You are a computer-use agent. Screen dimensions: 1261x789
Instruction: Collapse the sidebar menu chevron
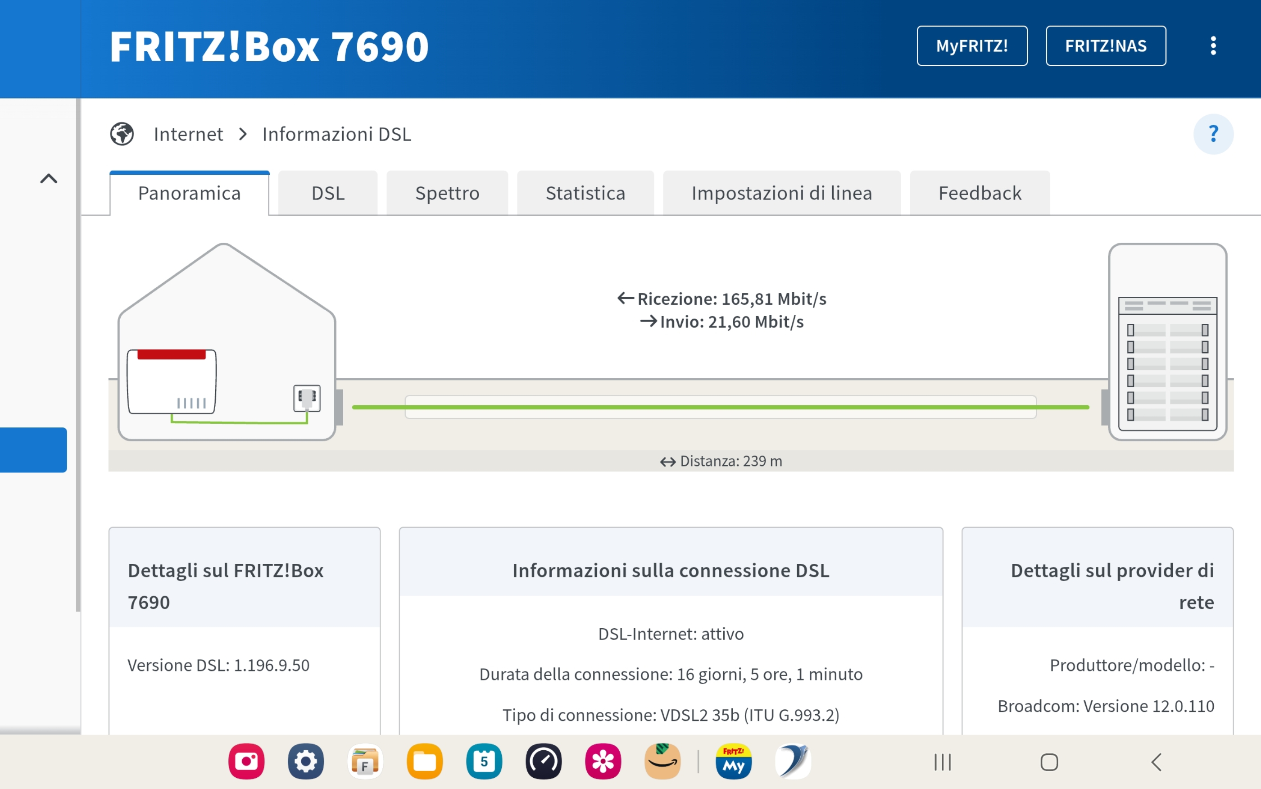49,179
